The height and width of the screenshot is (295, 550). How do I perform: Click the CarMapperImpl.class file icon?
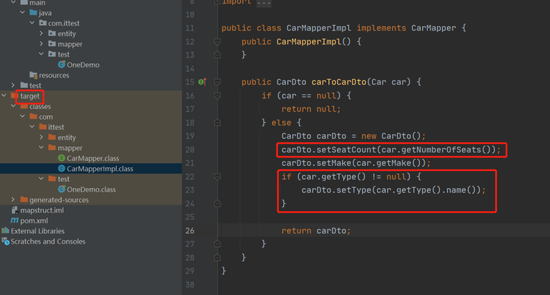click(x=62, y=168)
